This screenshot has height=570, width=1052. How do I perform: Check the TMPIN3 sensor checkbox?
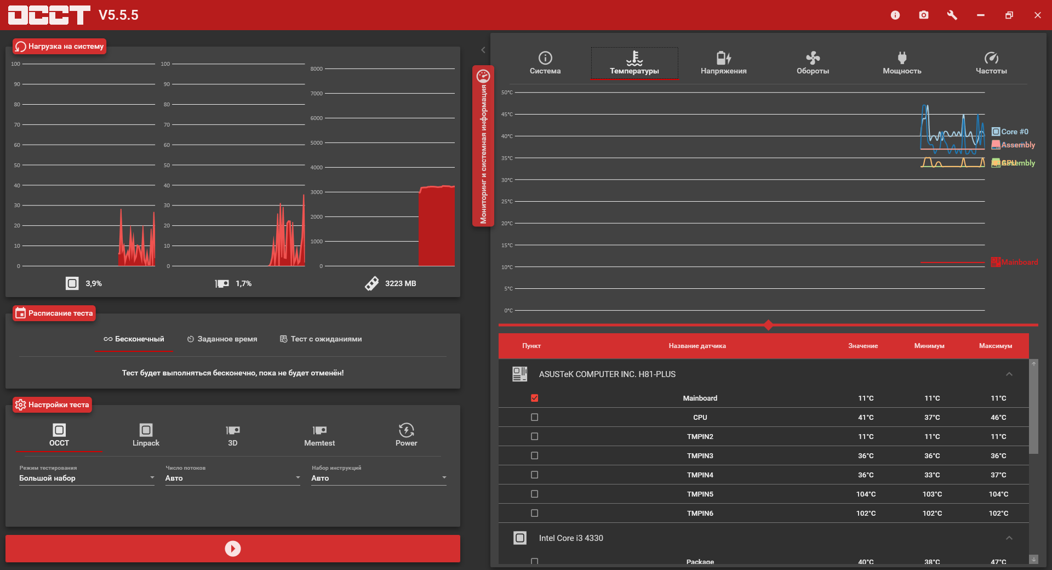pos(535,456)
